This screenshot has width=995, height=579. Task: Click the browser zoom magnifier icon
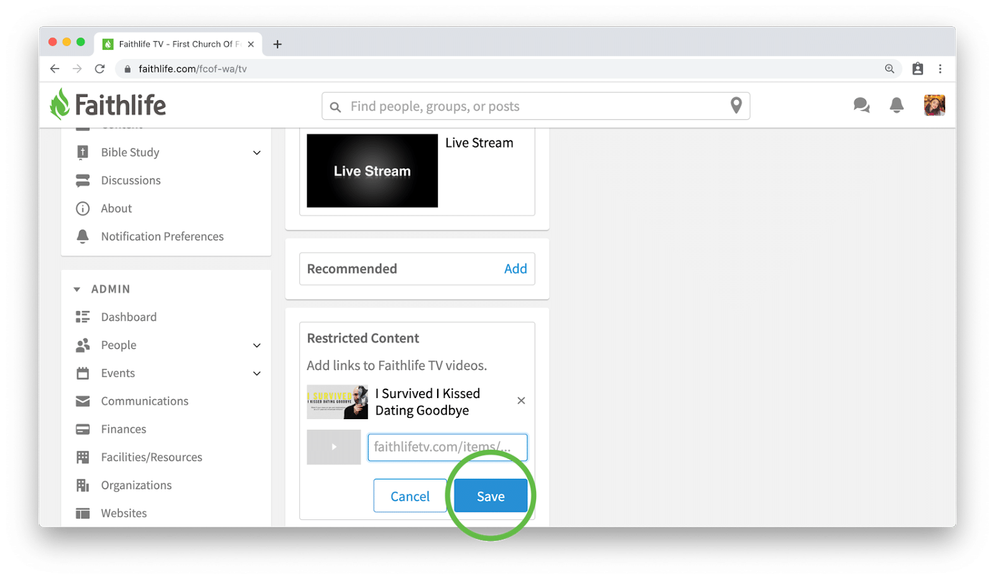coord(889,68)
